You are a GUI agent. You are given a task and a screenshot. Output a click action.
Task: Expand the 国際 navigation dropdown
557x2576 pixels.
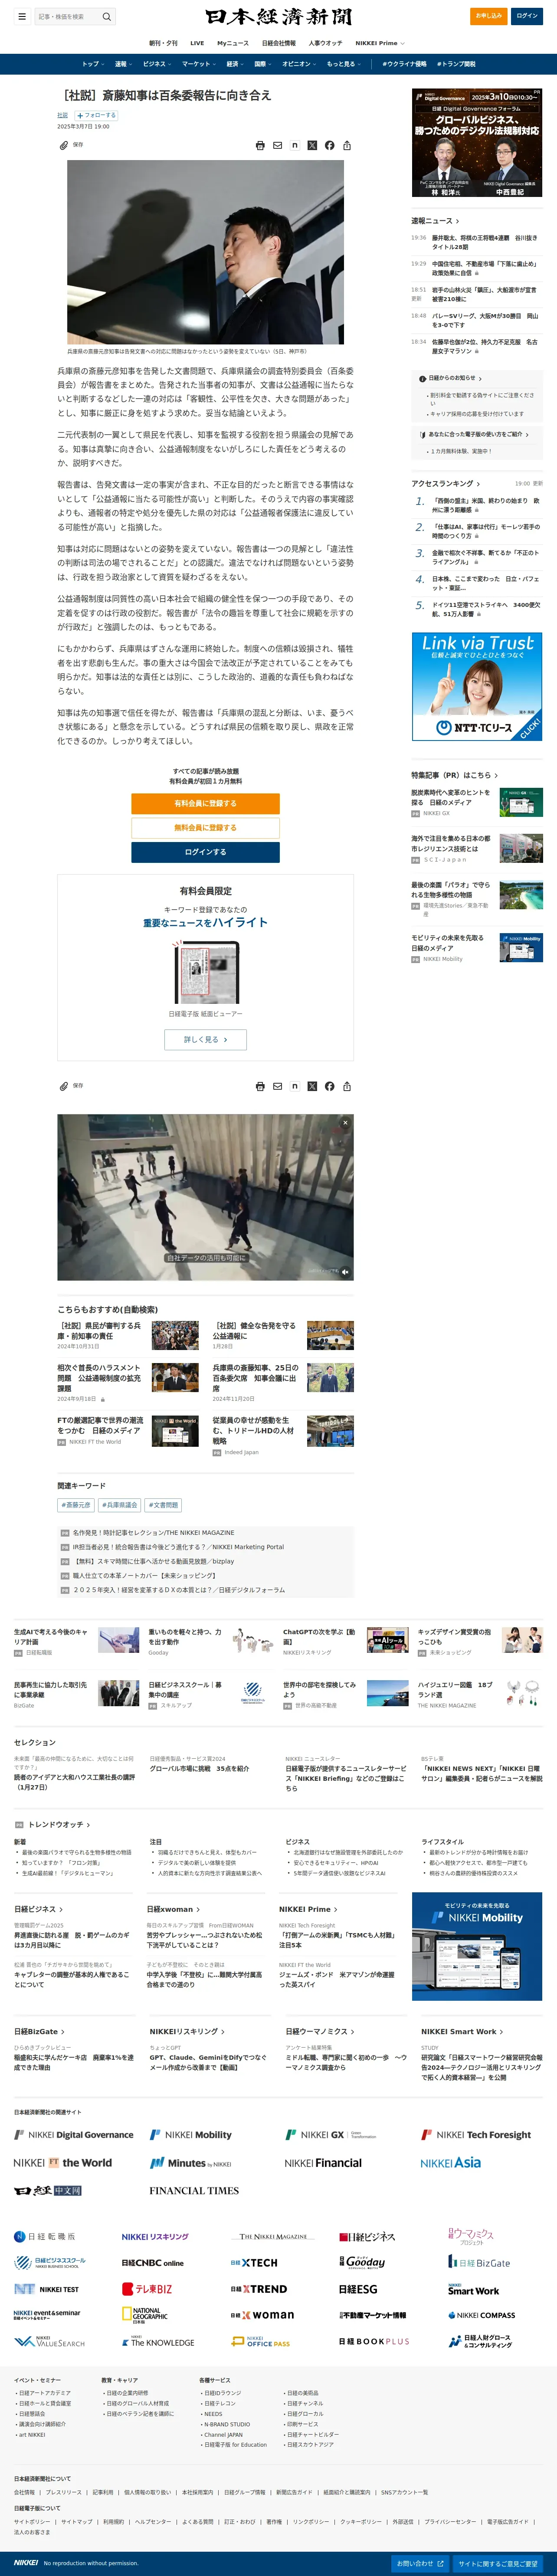tap(263, 64)
